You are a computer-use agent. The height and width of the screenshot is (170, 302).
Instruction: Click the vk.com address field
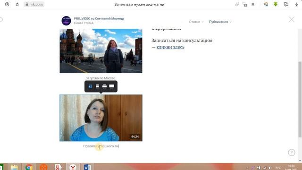[37, 4]
